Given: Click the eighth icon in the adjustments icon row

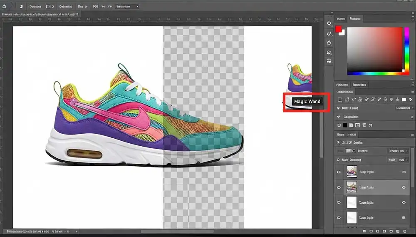Looking at the screenshot, I should coord(386,100).
